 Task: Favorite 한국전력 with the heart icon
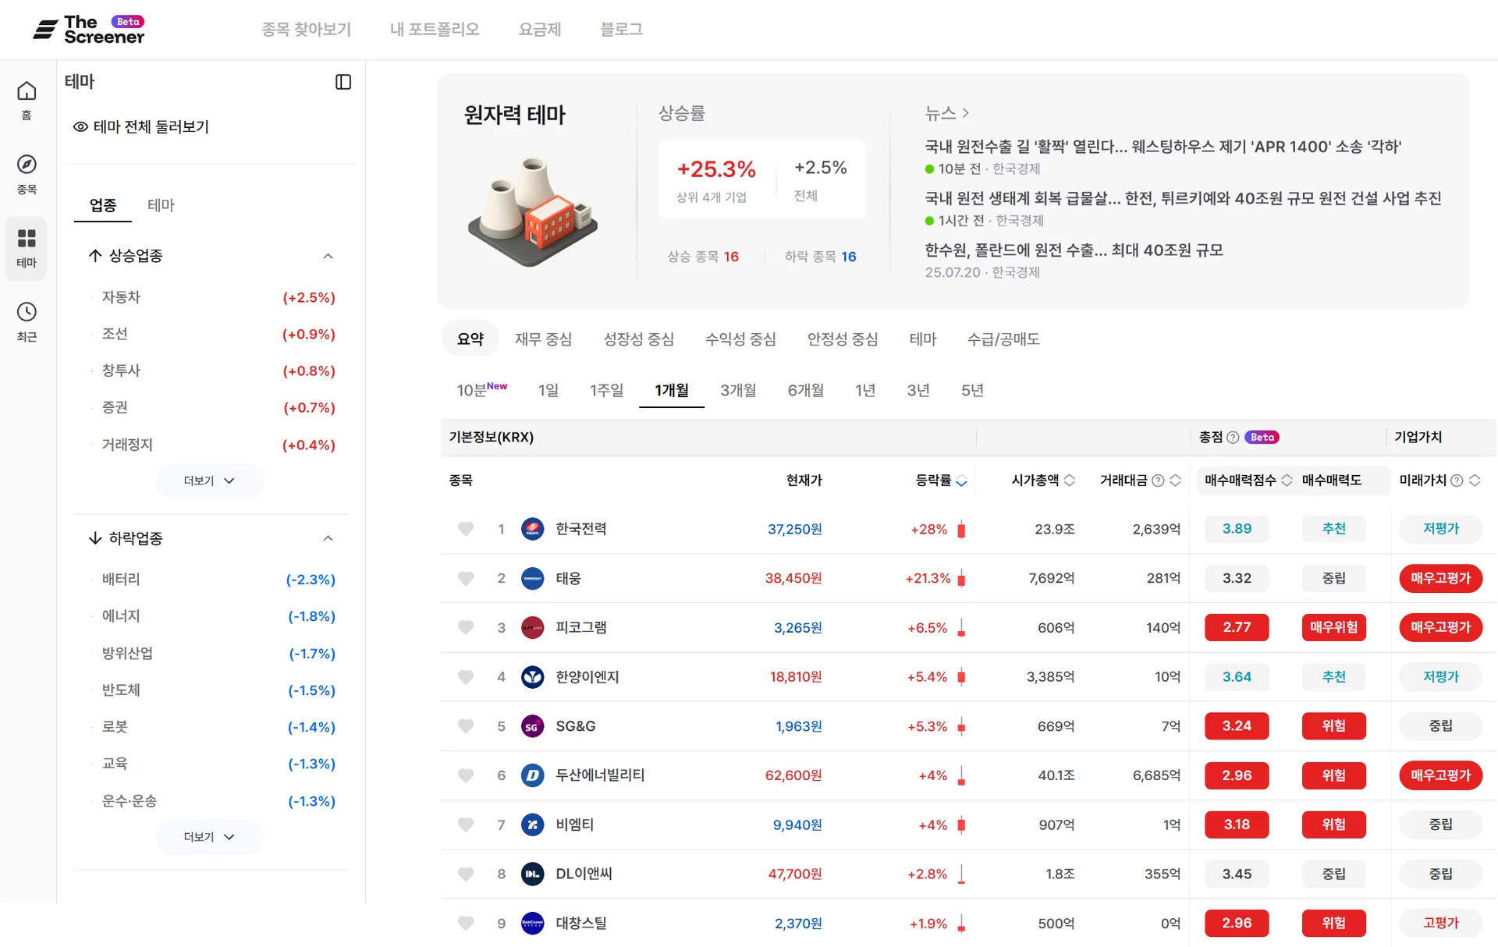pos(466,529)
